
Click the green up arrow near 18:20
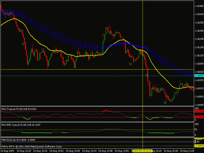(23, 44)
